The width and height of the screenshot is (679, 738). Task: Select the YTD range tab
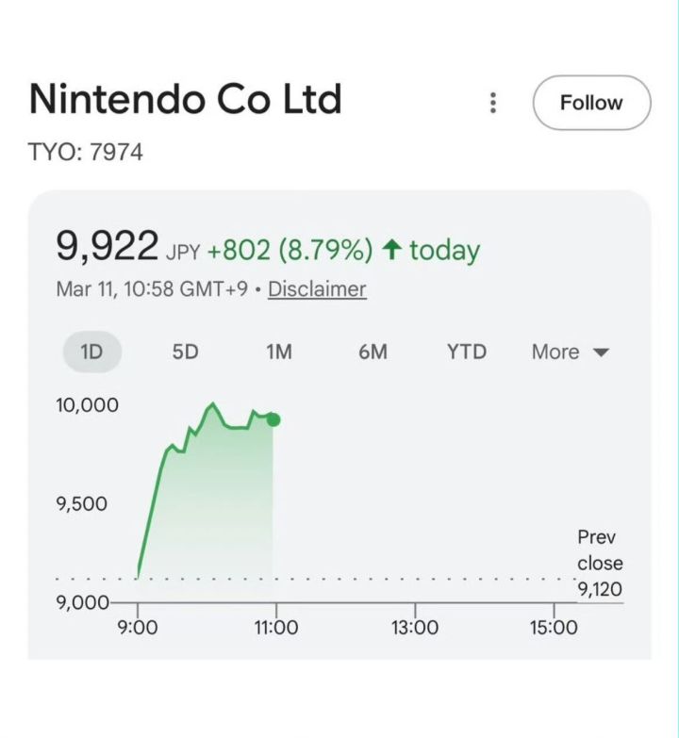click(x=467, y=352)
